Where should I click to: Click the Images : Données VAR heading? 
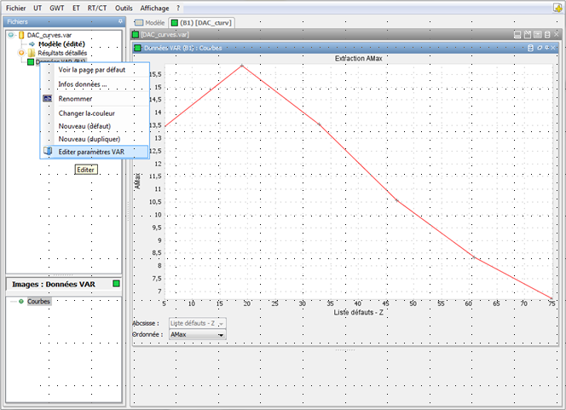coord(54,285)
